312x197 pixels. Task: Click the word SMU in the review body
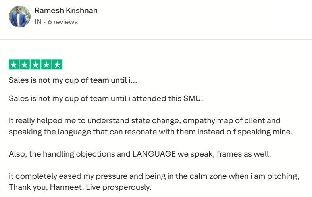coord(194,98)
